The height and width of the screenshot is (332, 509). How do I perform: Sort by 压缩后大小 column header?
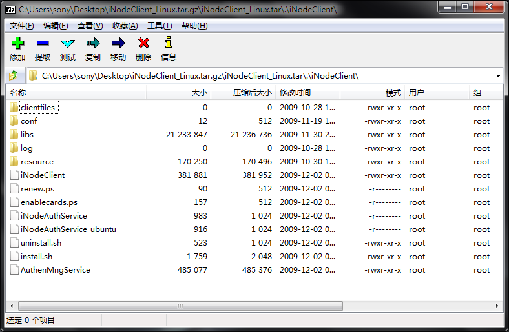(243, 93)
